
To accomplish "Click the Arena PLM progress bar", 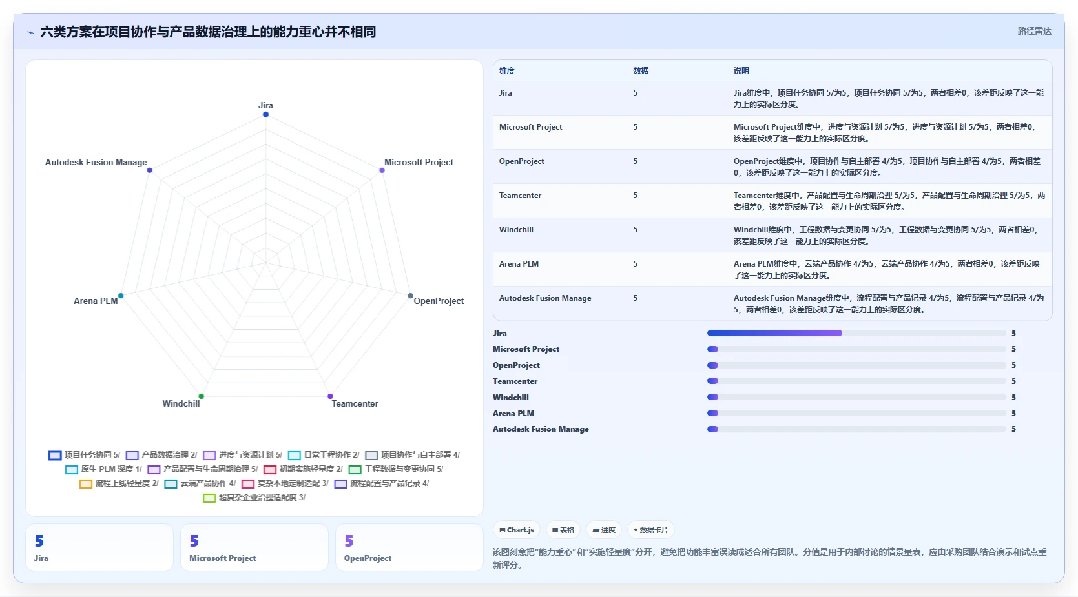I will (856, 413).
